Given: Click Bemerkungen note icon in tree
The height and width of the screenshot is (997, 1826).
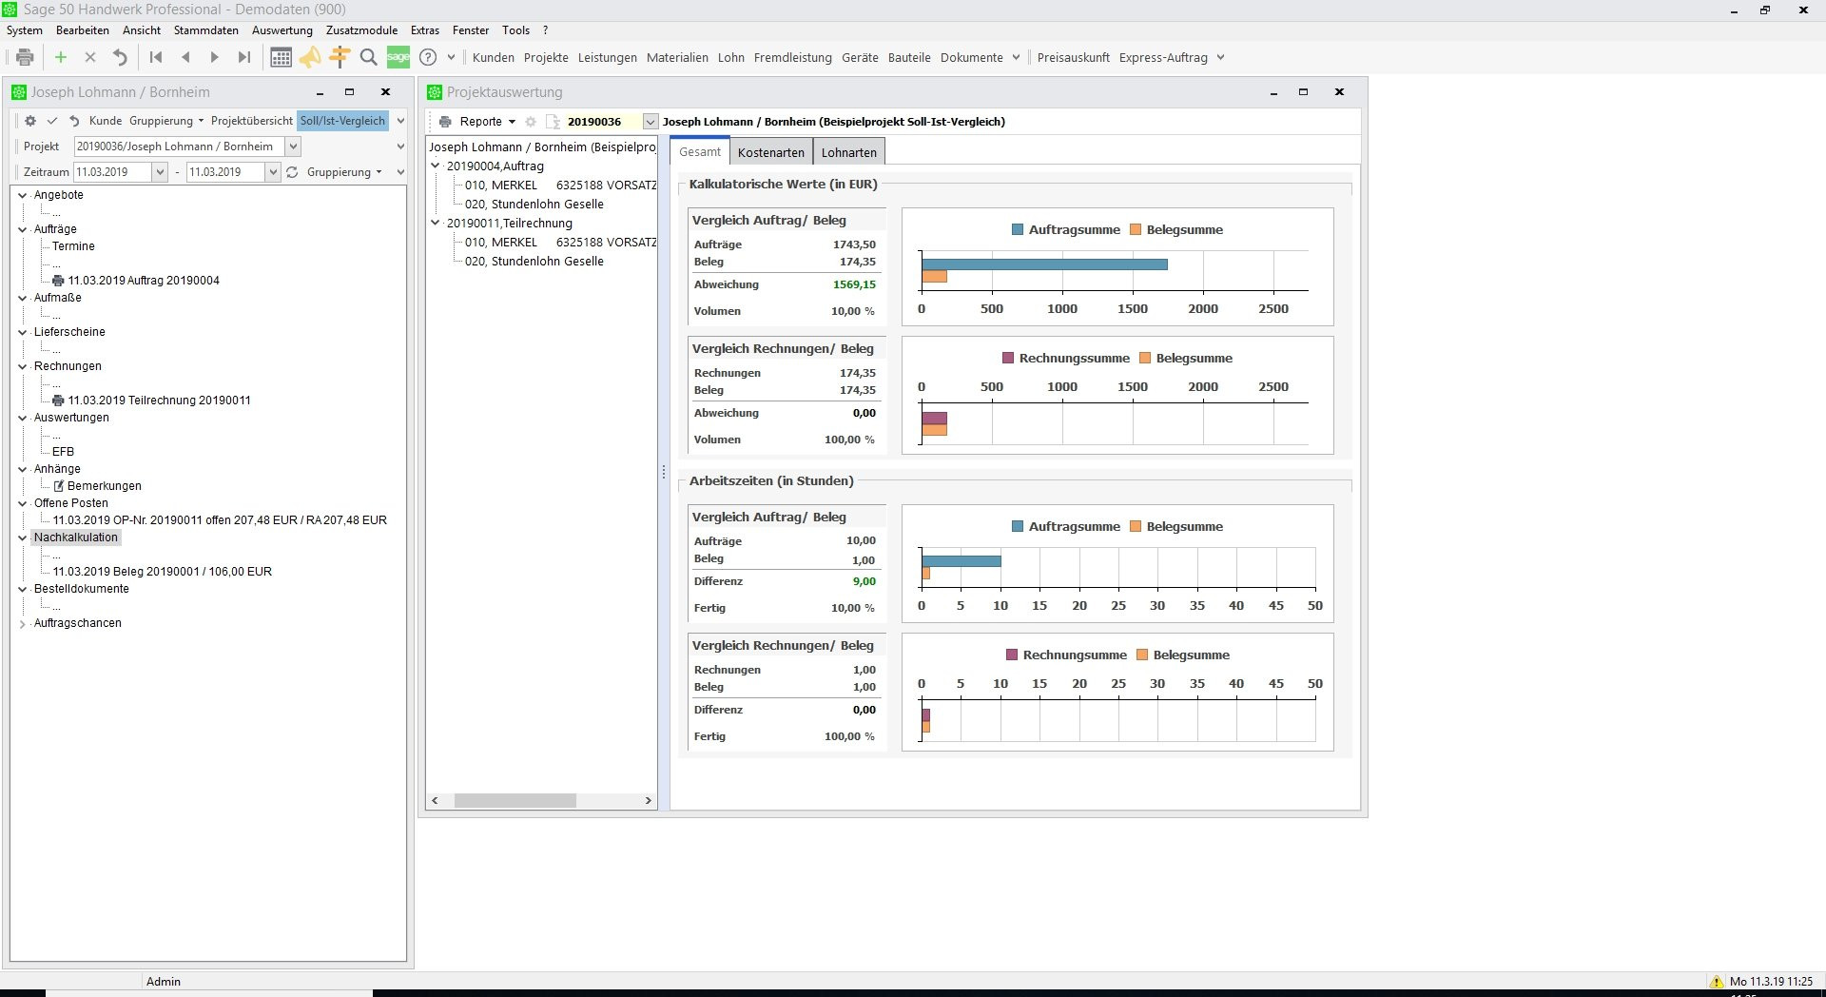Looking at the screenshot, I should [x=59, y=486].
